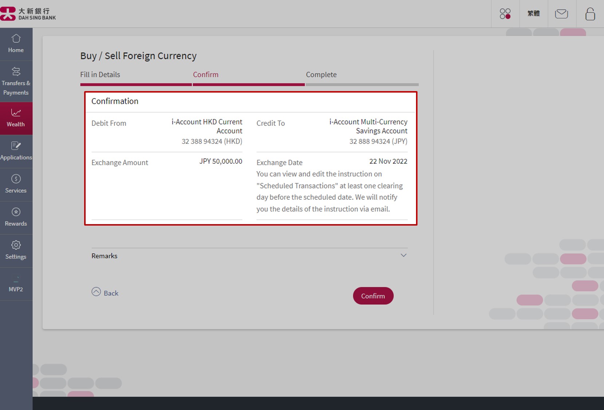Click credit account number 32 888 94324 (JPY)
This screenshot has height=410, width=604.
pyautogui.click(x=379, y=141)
